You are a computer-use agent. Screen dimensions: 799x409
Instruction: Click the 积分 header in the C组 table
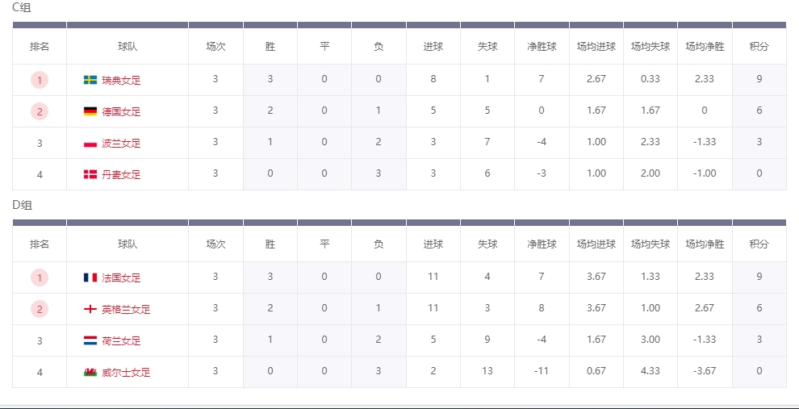(759, 47)
